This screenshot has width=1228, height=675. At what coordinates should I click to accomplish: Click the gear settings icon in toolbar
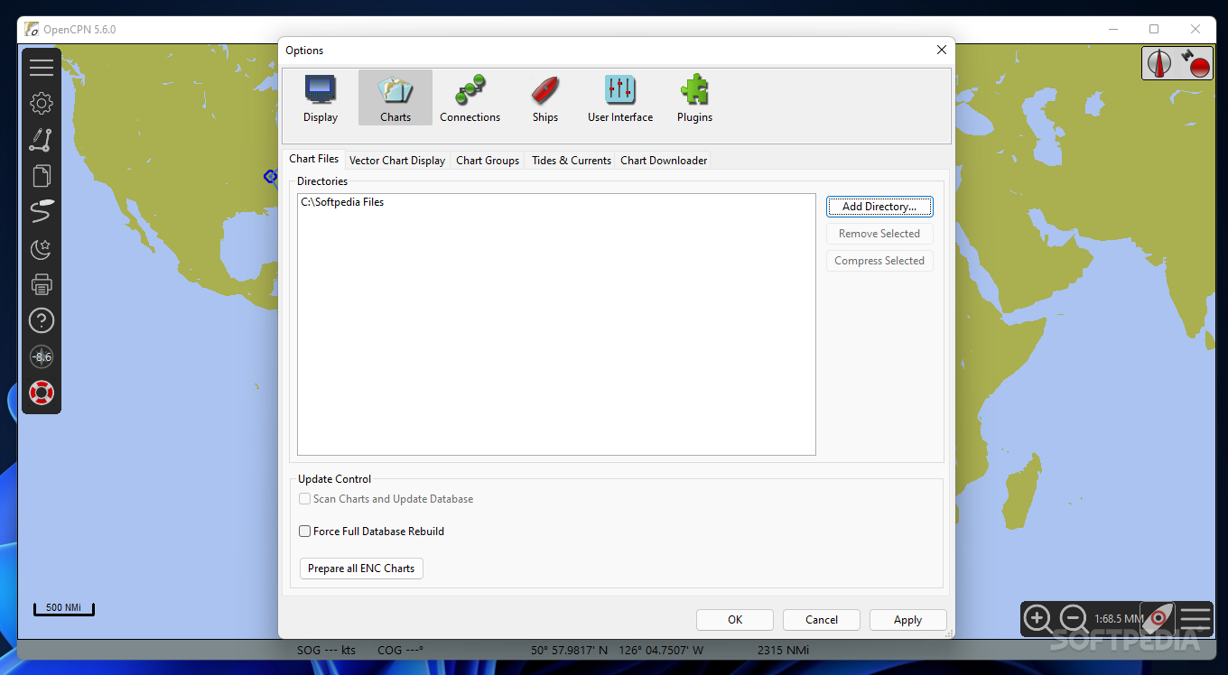[42, 103]
